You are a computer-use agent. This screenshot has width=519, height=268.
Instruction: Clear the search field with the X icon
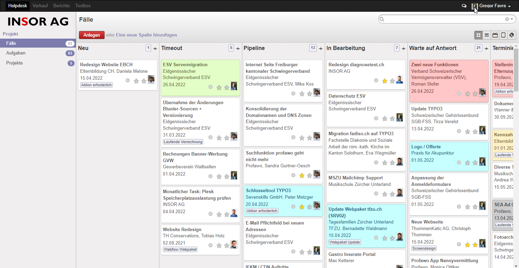(507, 19)
